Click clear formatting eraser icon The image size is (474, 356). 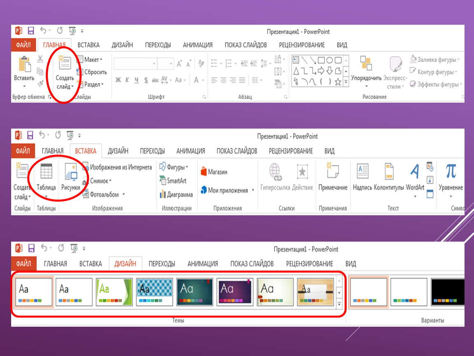pos(201,63)
